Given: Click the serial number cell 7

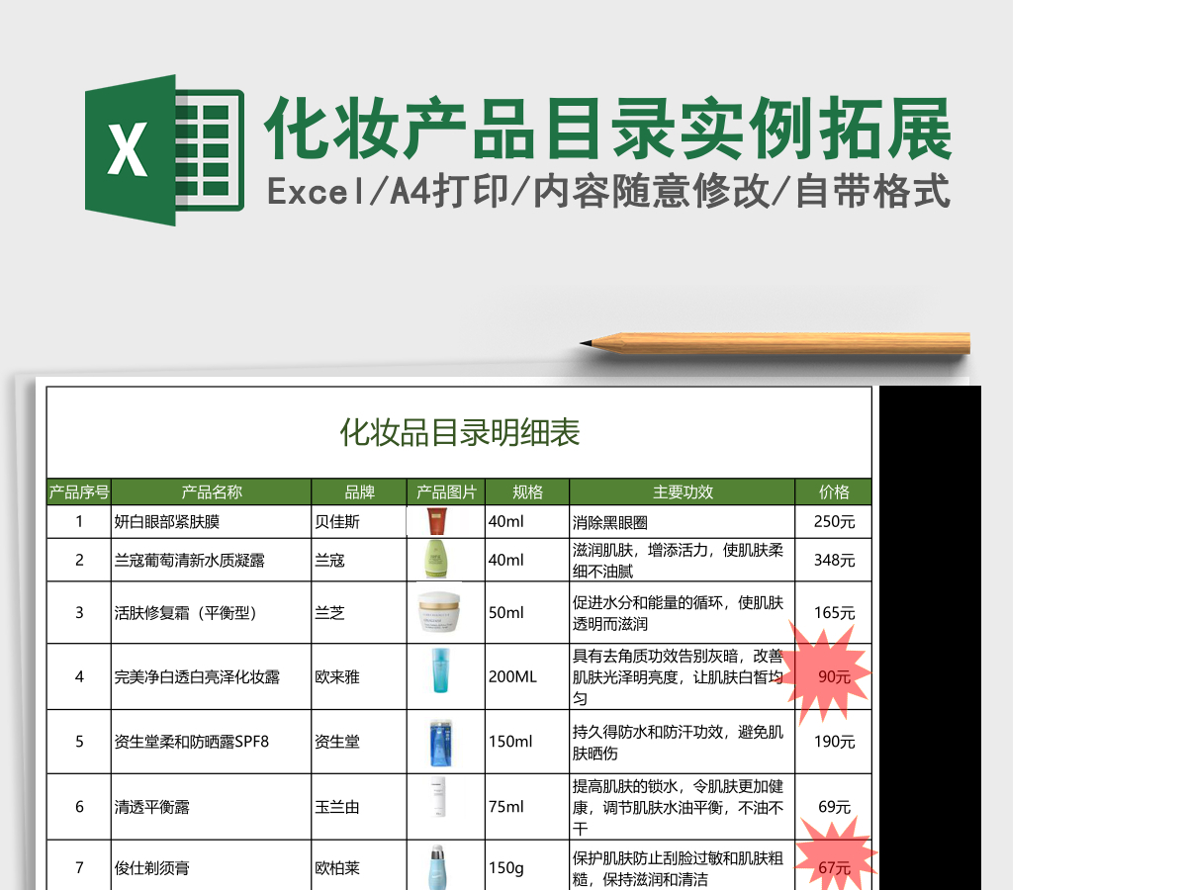Looking at the screenshot, I should pyautogui.click(x=79, y=867).
